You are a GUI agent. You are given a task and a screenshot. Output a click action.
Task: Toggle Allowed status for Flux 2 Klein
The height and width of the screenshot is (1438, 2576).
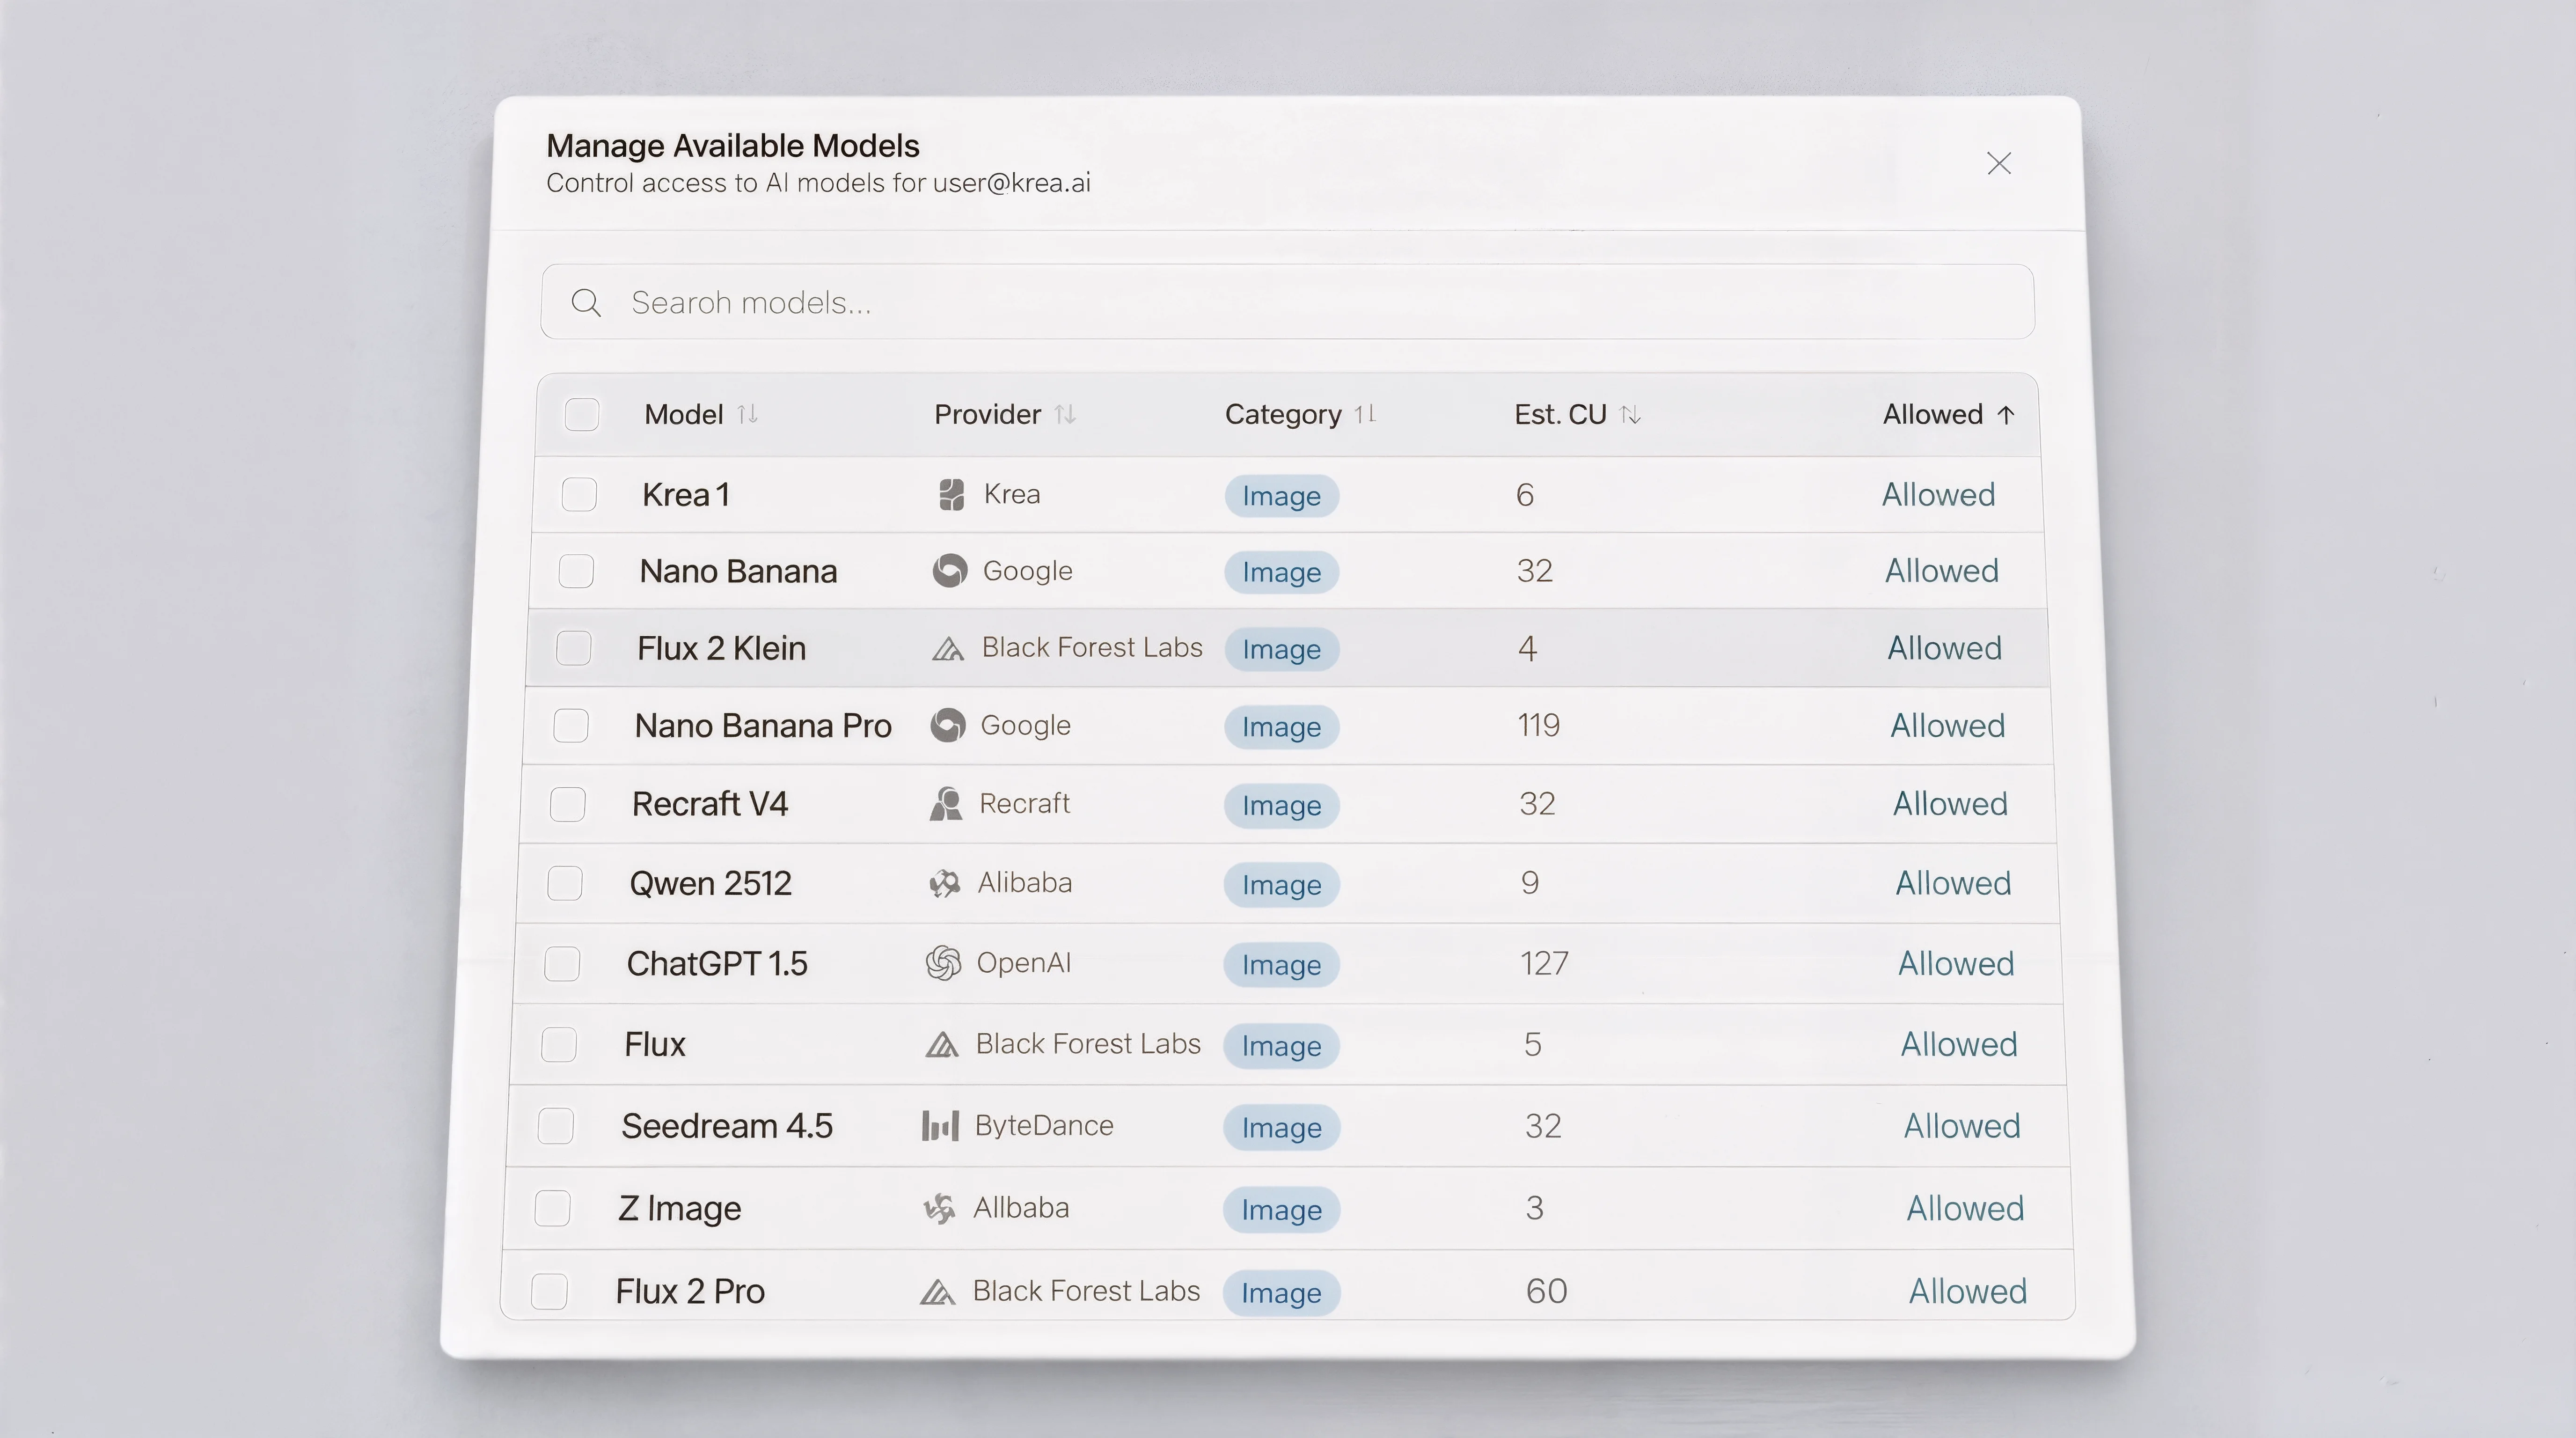click(1944, 648)
